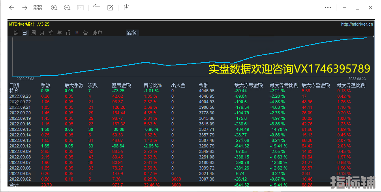Open the http://mtdriver.cn link
Viewport: 381px width, 192px height.
[x=357, y=24]
